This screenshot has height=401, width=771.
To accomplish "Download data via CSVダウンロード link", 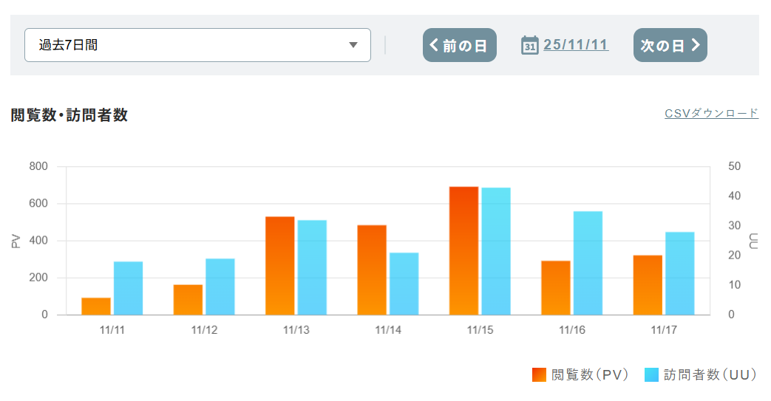I will [x=711, y=113].
